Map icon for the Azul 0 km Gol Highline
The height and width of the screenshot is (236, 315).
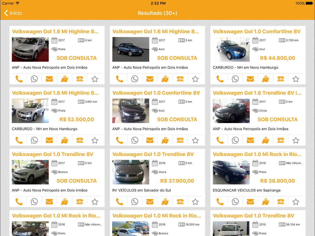(x=165, y=79)
